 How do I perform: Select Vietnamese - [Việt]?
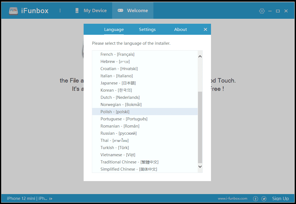[x=145, y=155]
